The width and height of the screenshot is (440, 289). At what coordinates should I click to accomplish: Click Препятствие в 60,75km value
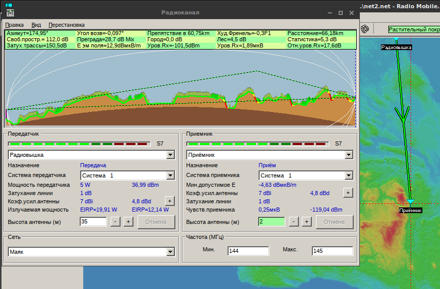point(178,34)
